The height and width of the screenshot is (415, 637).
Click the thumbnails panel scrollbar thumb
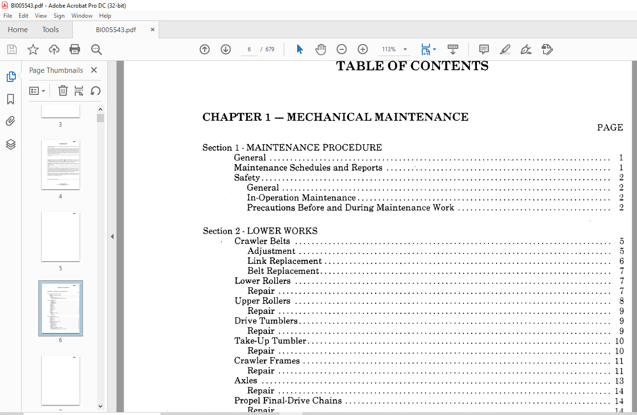(x=100, y=118)
